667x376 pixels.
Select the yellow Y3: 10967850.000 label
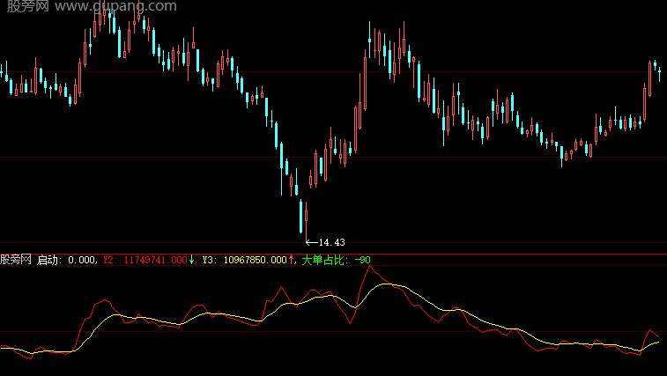tap(245, 260)
